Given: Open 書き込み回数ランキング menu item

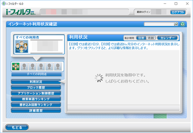Looking at the screenshot, I should click(36, 105).
